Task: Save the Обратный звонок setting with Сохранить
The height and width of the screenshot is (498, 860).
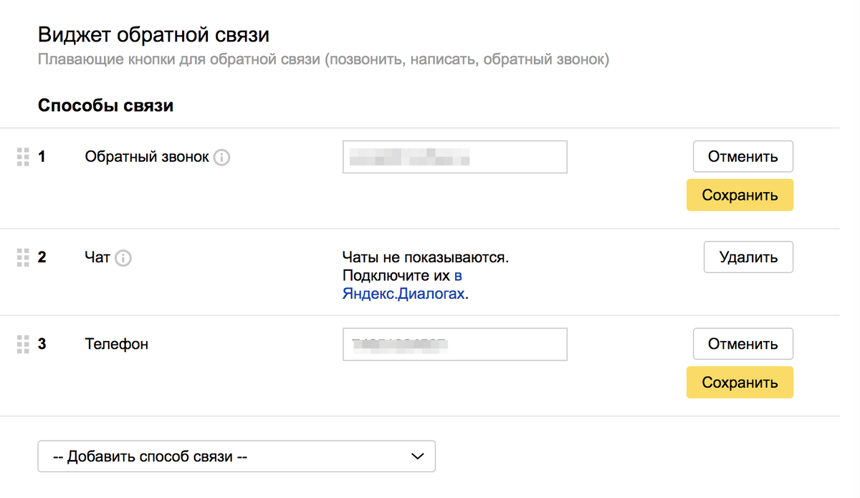Action: (740, 195)
